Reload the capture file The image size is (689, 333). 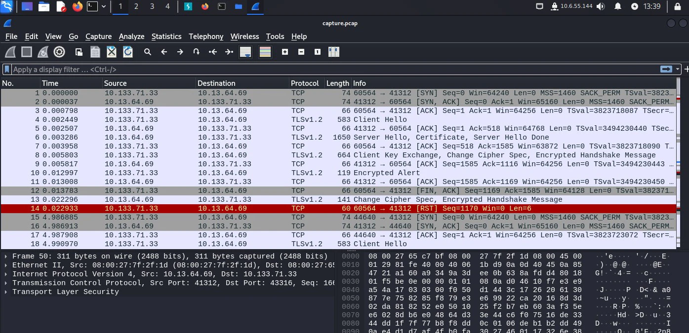tap(128, 52)
